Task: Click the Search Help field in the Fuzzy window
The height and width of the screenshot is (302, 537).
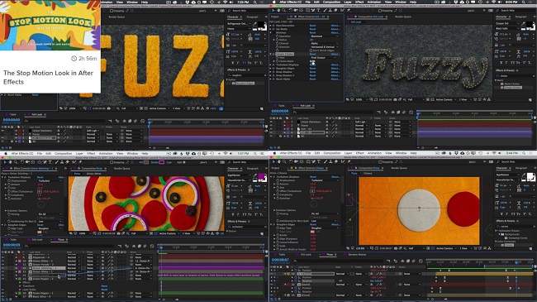Action: pos(516,11)
